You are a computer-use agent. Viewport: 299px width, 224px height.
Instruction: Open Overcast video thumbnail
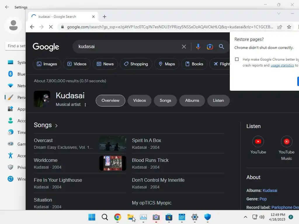(x=112, y=143)
